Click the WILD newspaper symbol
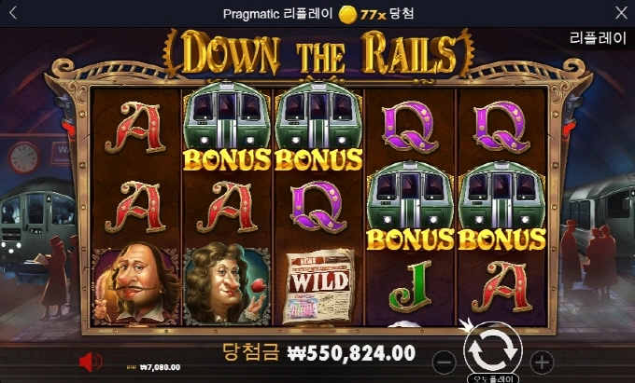Viewport: 635px width, 383px height. pos(319,285)
